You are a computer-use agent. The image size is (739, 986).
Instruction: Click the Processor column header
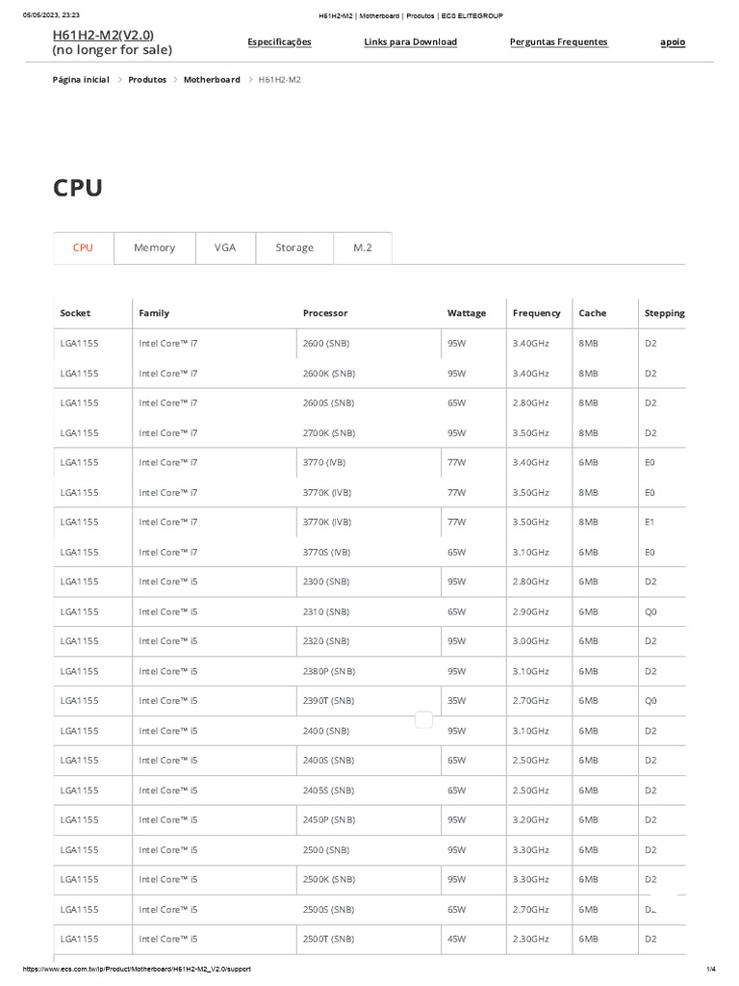(x=325, y=313)
